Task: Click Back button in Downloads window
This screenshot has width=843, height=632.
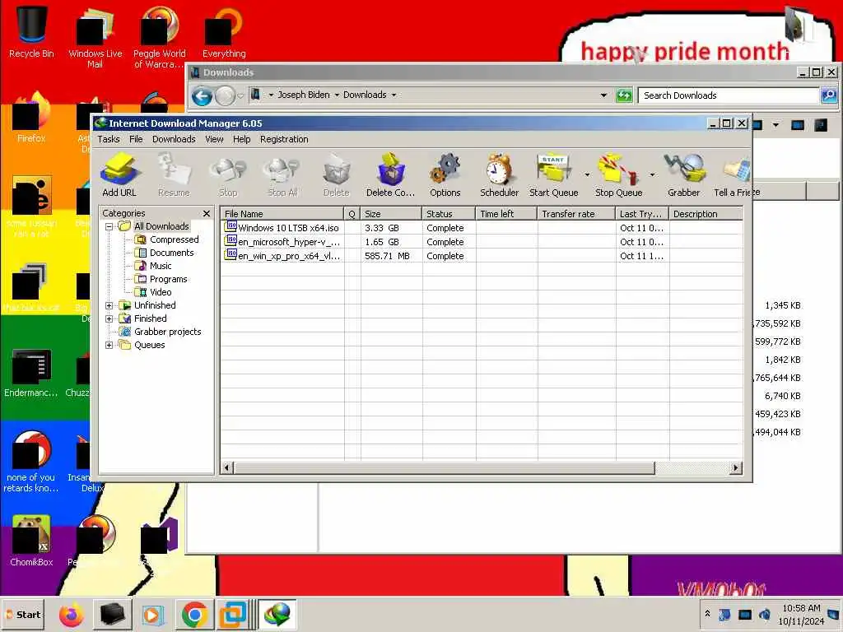Action: pos(203,96)
